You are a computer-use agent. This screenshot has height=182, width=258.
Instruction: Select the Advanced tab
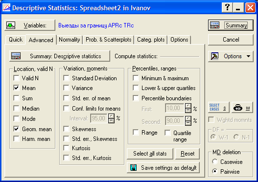pos(41,40)
